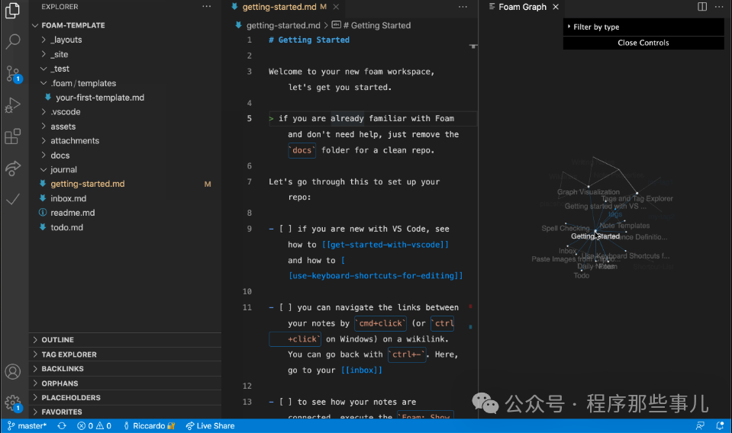Click Riccardo account in status bar
The image size is (732, 433).
point(149,425)
